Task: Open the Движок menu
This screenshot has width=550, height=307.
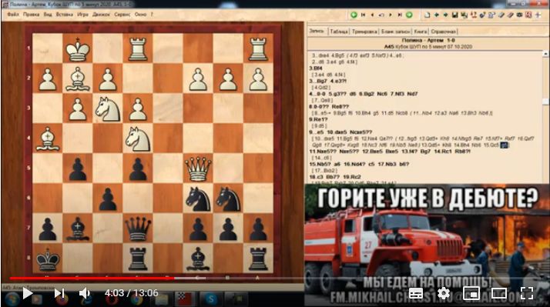Action: 101,15
